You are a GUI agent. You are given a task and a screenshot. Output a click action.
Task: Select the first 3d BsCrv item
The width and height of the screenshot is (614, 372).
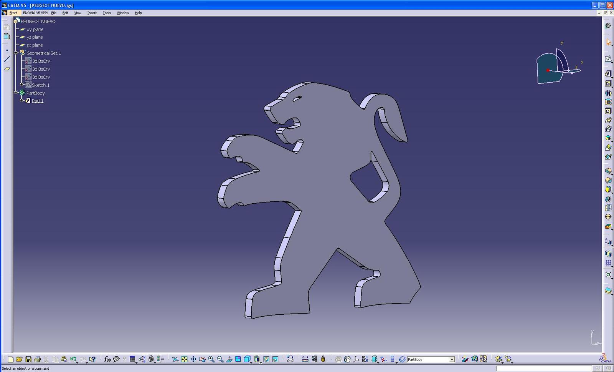(41, 61)
